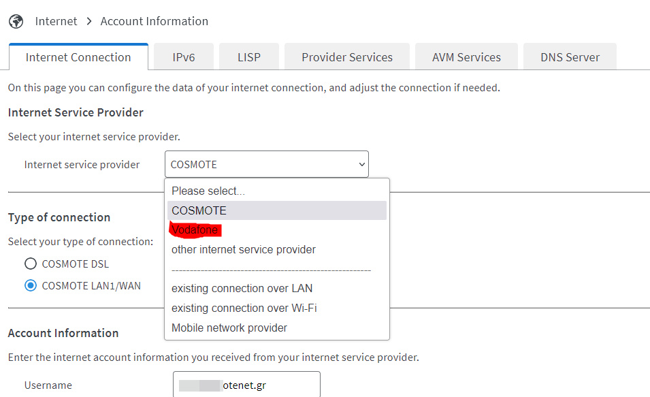Image resolution: width=650 pixels, height=397 pixels.
Task: Collapse the Internet service provider dropdown
Action: [266, 164]
